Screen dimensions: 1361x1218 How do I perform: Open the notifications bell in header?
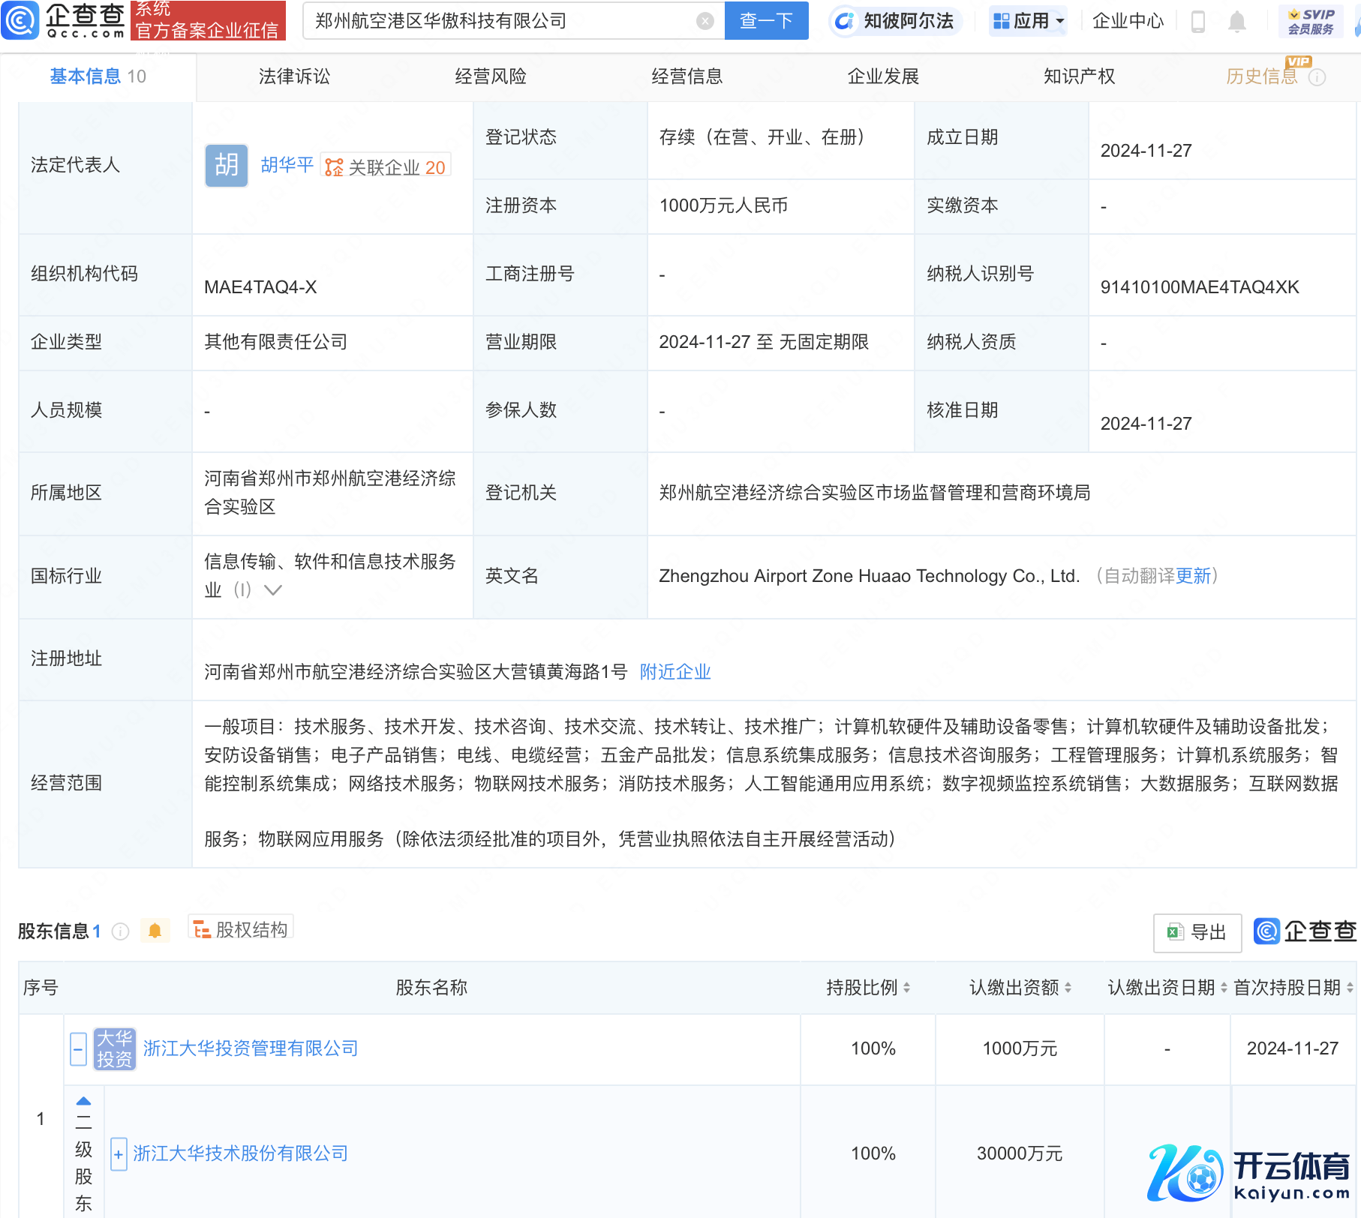click(x=1237, y=22)
